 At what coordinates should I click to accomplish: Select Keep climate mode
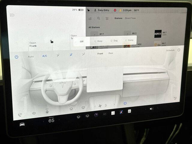[x=98, y=41]
